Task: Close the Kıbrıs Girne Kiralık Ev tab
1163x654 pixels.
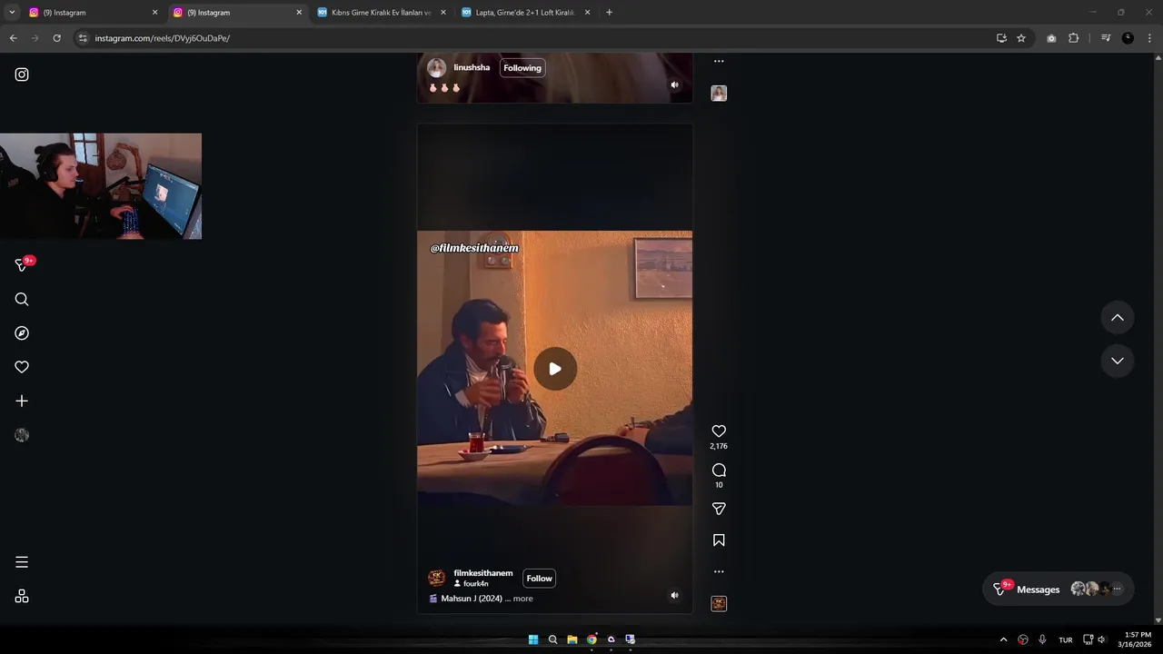Action: pos(442,13)
